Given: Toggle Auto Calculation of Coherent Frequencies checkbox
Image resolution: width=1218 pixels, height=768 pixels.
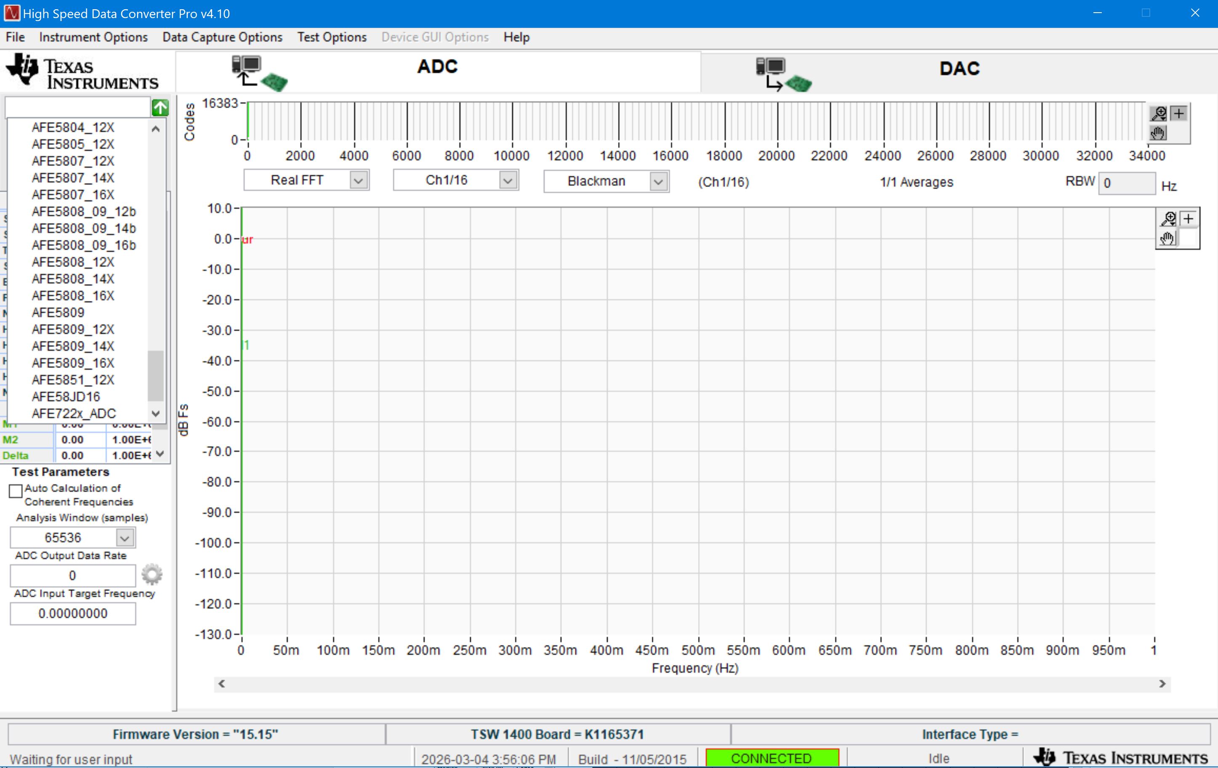Looking at the screenshot, I should click(16, 491).
